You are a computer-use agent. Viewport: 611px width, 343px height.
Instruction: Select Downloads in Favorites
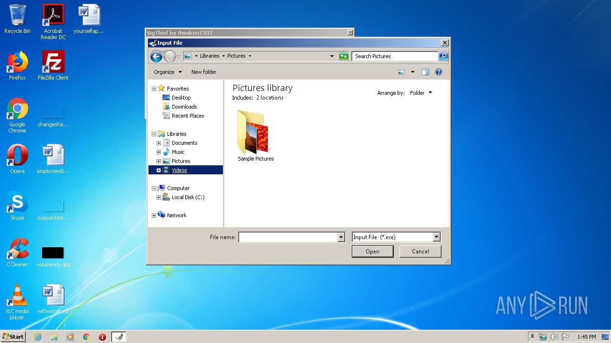point(184,107)
